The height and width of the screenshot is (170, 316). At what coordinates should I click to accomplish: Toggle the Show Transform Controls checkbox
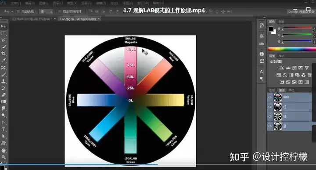pyautogui.click(x=60, y=11)
